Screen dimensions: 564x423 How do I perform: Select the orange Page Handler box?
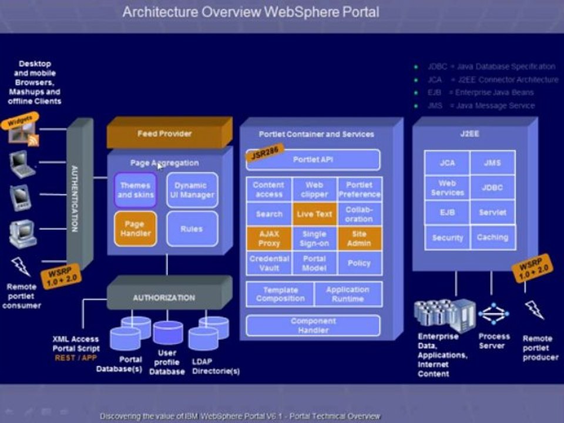(x=136, y=229)
